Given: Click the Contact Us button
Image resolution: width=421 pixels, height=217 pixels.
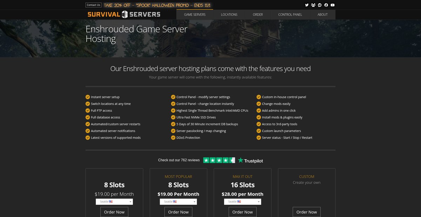Looking at the screenshot, I should [93, 5].
